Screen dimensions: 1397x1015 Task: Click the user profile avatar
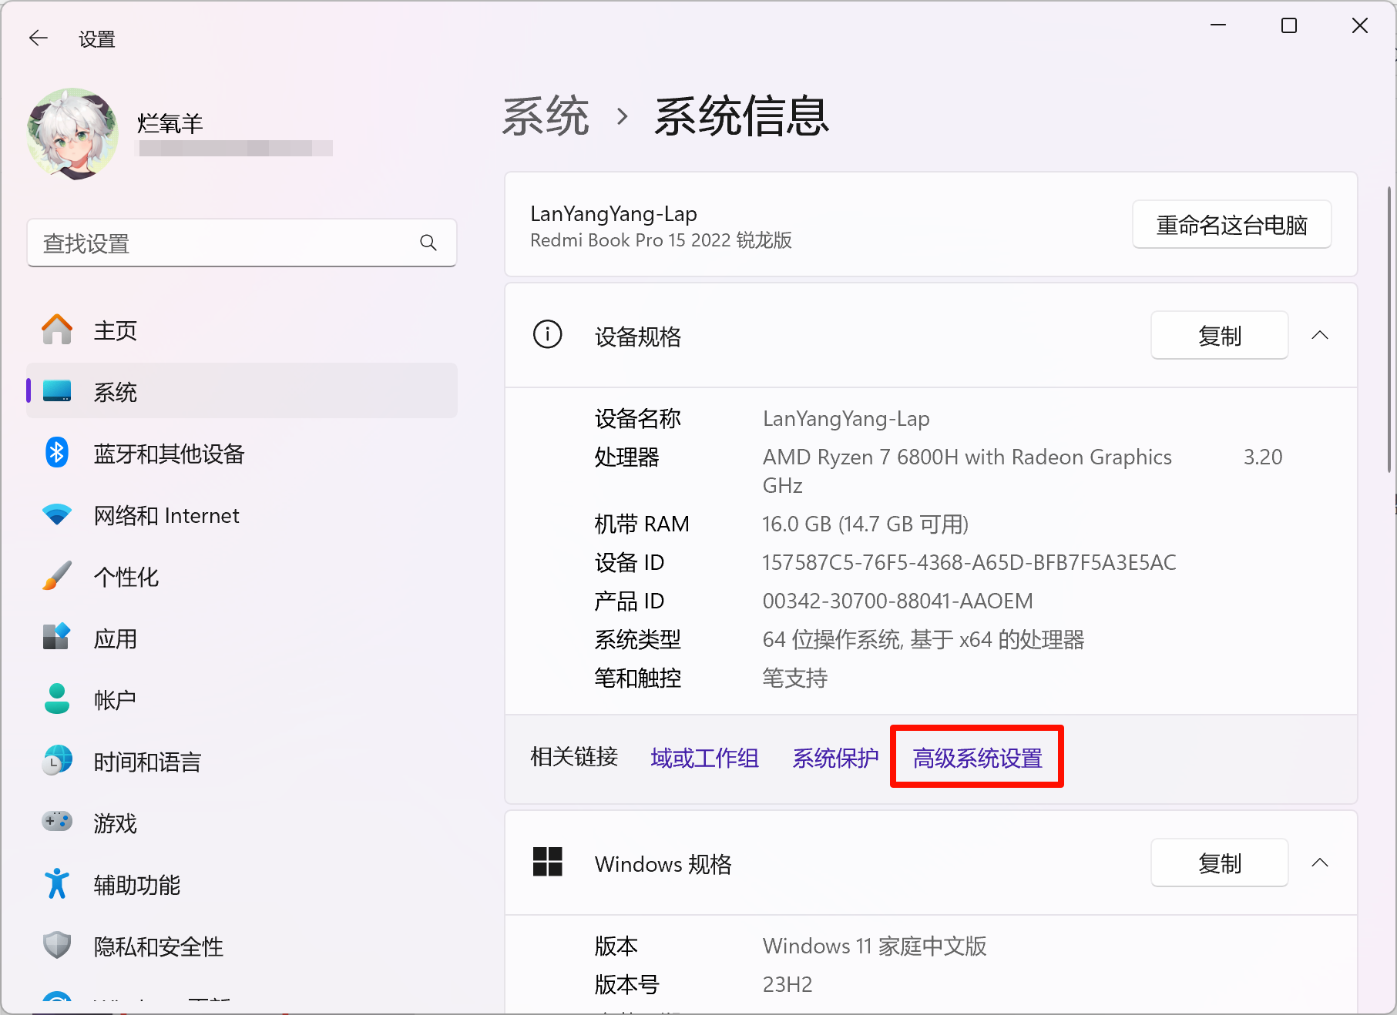(x=73, y=133)
